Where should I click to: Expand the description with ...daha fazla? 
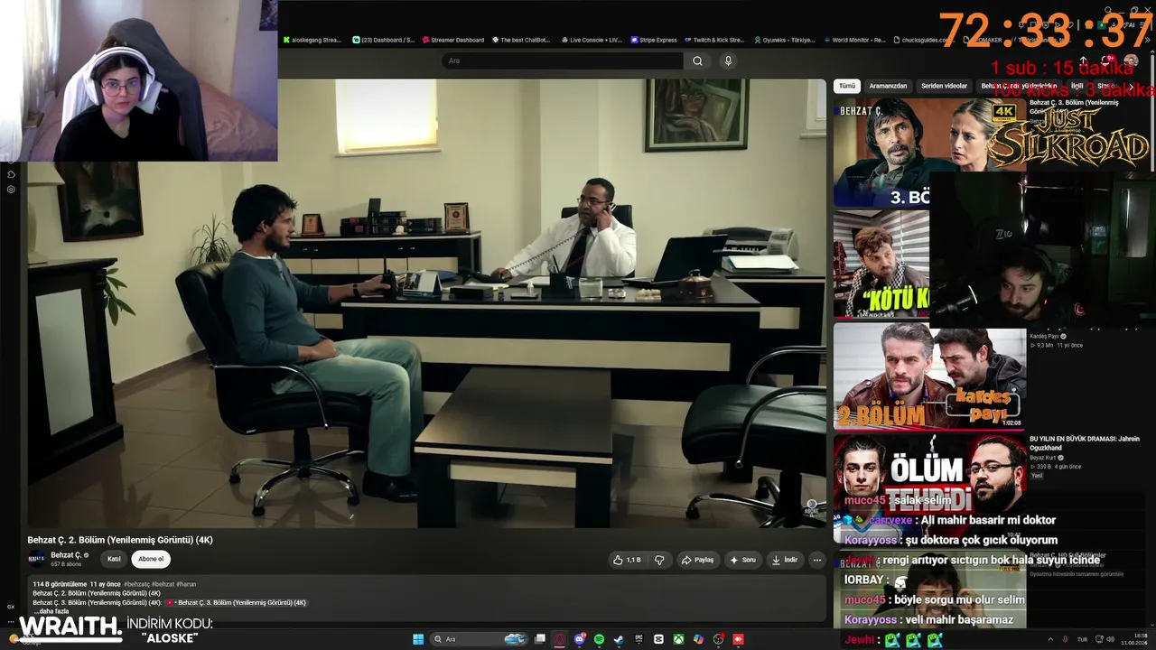(x=51, y=611)
